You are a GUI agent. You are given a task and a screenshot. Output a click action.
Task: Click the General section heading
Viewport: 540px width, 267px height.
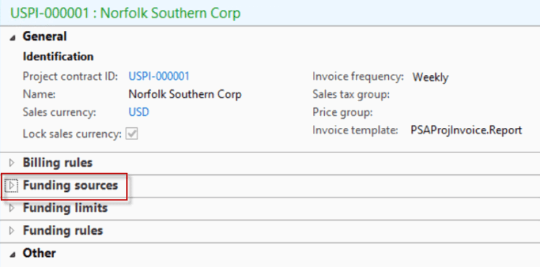(x=45, y=36)
